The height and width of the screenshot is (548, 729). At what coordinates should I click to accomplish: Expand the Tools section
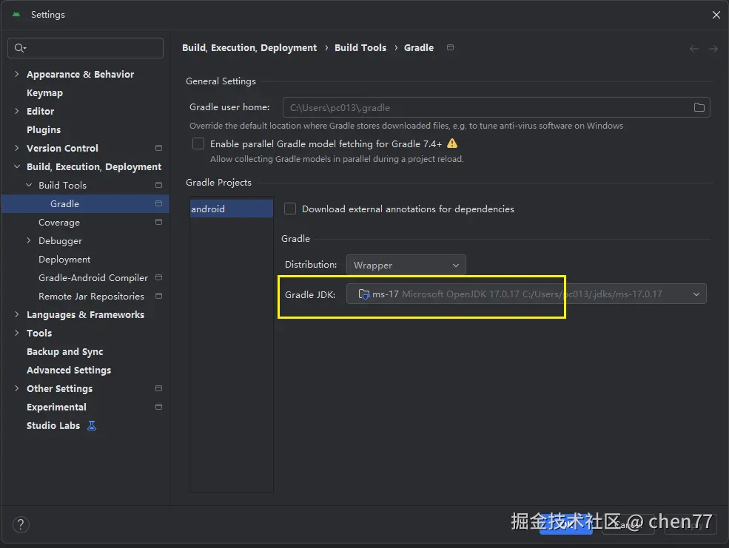click(x=17, y=333)
